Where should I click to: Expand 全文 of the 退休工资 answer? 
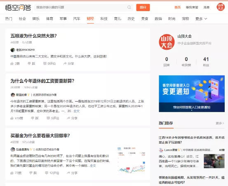click(77, 111)
